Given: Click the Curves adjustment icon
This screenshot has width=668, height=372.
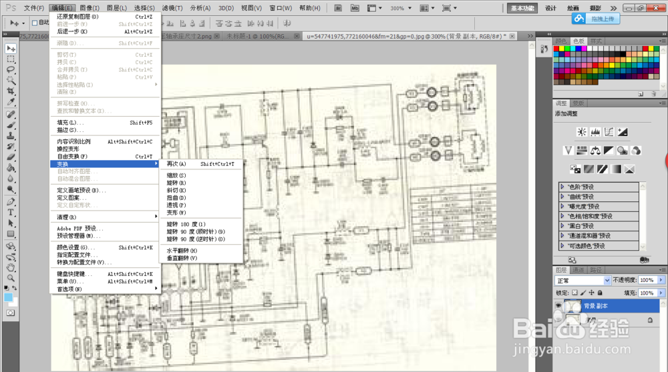Looking at the screenshot, I should (609, 132).
